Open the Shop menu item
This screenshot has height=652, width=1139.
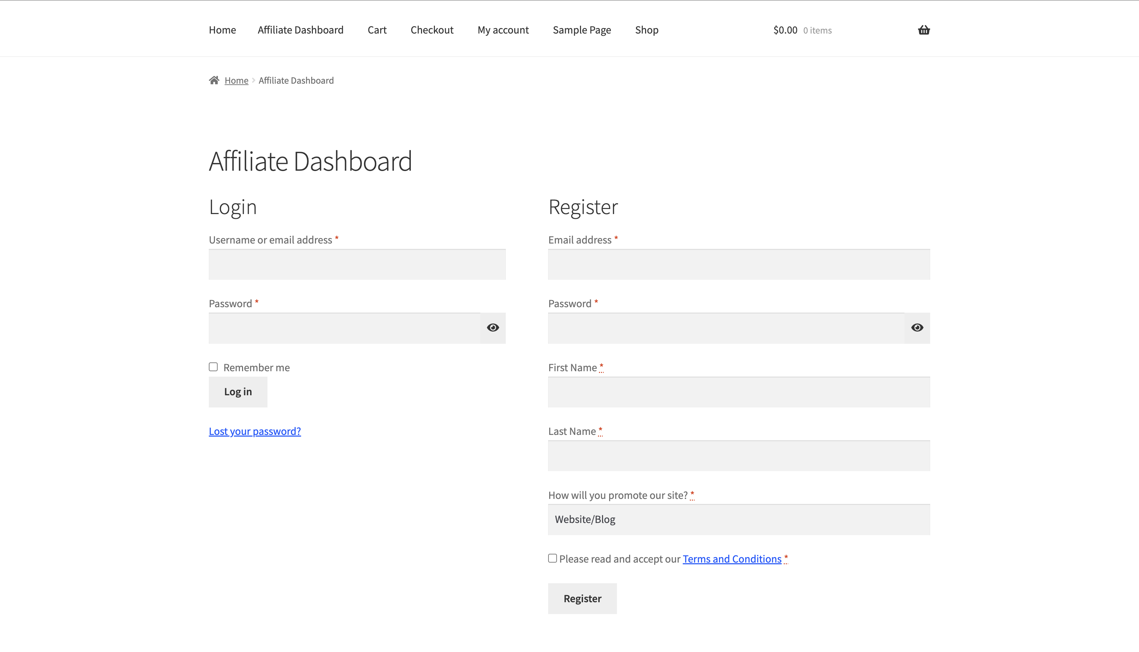point(646,30)
